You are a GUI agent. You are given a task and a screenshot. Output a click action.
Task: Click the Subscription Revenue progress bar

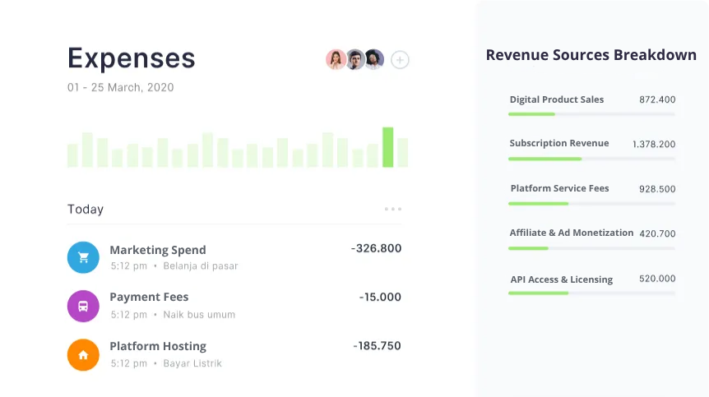coord(591,159)
